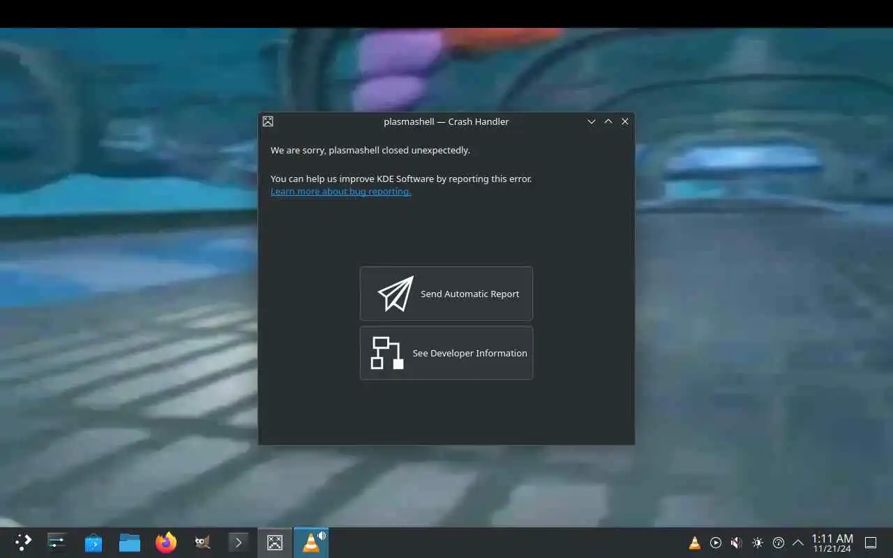Click Show Desktop button in panel
This screenshot has height=558, width=893.
871,543
